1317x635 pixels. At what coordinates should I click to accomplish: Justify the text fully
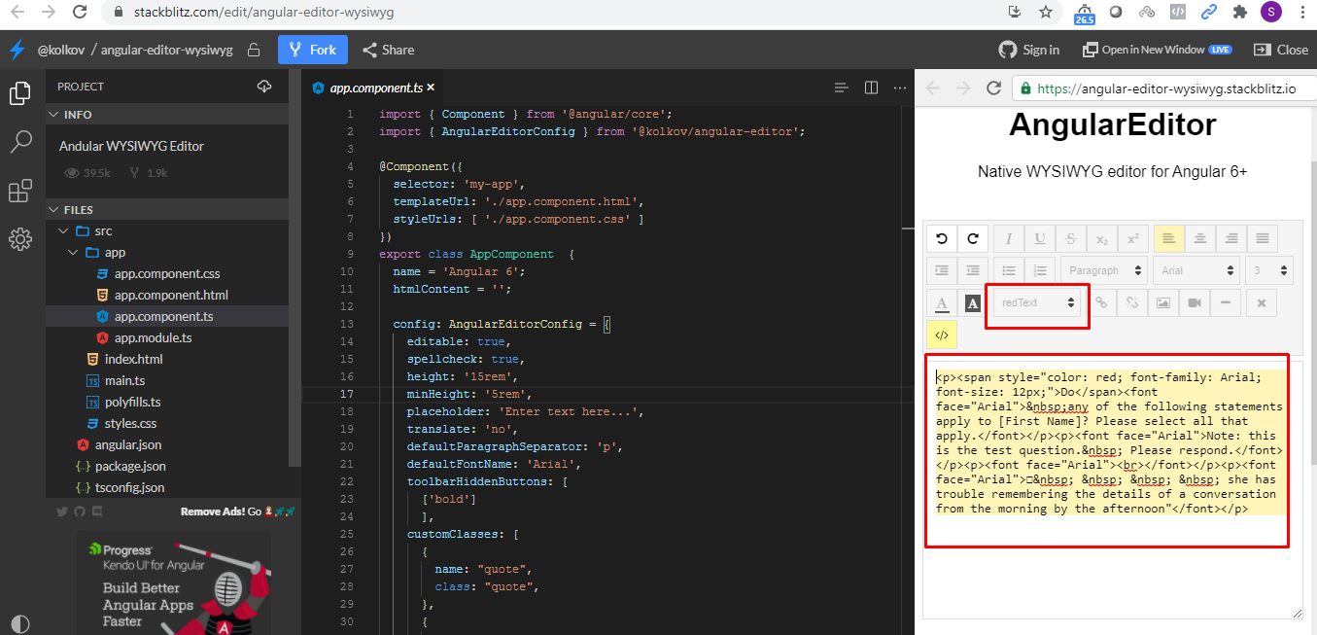click(1262, 238)
